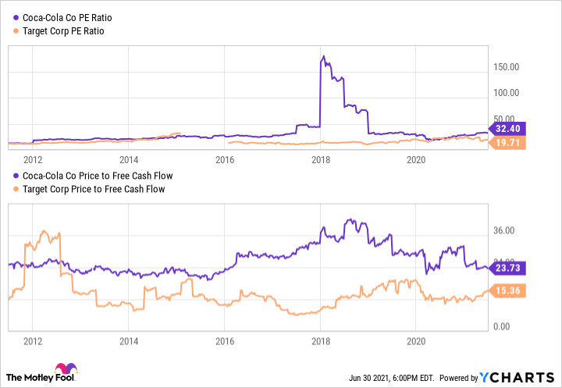Viewport: 562px width, 388px height.
Task: Click the 2012 label on the lower chart axis
Action: [32, 340]
